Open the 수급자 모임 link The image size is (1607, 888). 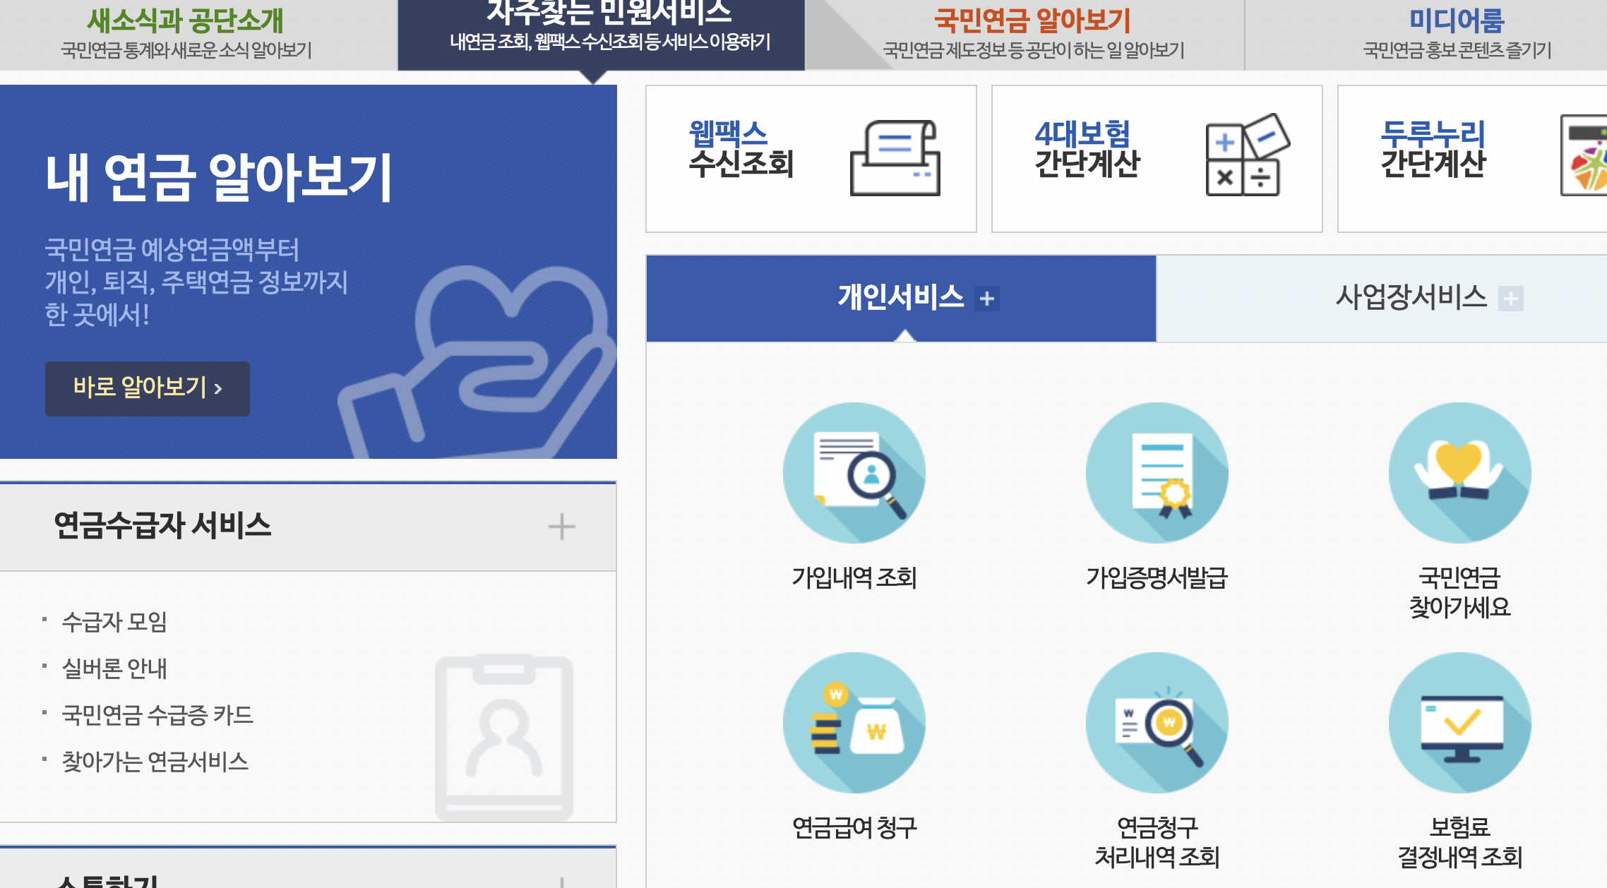114,622
